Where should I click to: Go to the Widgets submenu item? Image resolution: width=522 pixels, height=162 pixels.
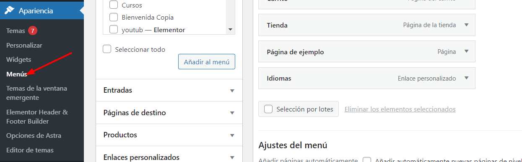[19, 60]
